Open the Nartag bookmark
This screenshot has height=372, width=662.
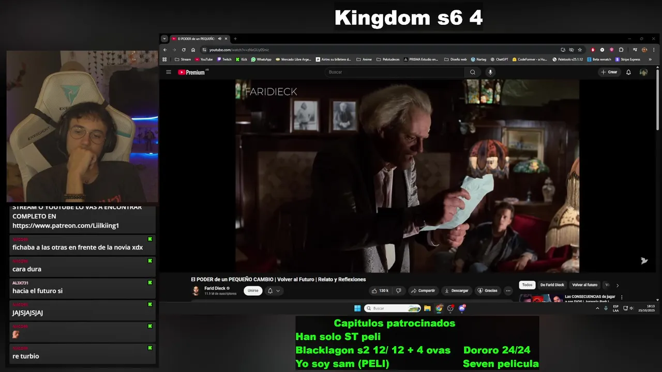tap(478, 59)
